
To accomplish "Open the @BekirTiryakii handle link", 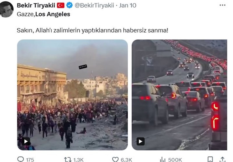I will point(94,6).
